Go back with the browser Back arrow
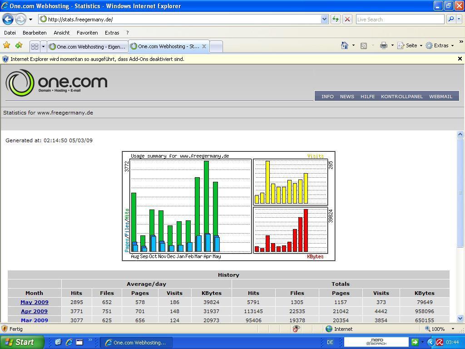465x349 pixels. [x=8, y=20]
